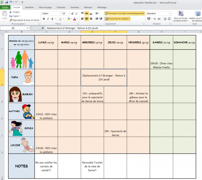The height and width of the screenshot is (180, 202).
Task: Switch to the Insertion ribbon tab
Action: pyautogui.click(x=29, y=7)
